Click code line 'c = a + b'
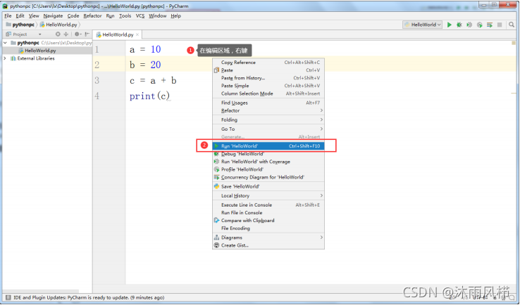520x305 pixels. point(153,80)
